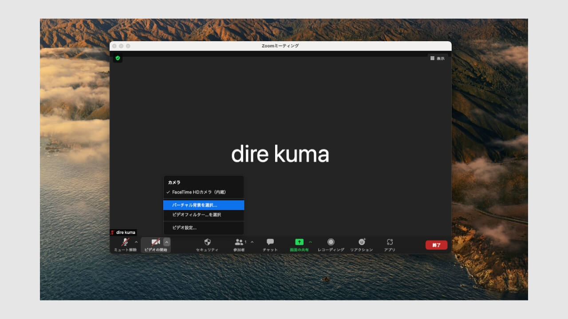Open the 参加者 participants panel
Screen dimensions: 568x319
point(239,244)
